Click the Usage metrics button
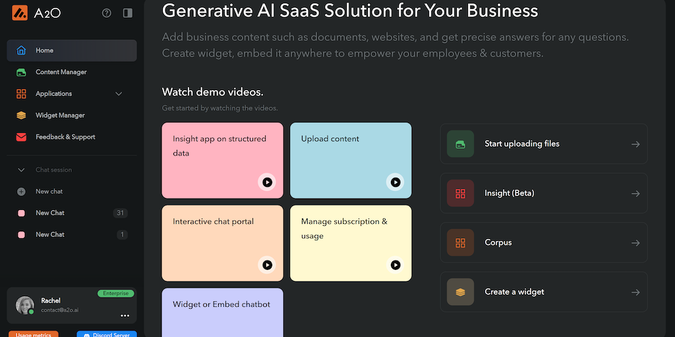Screen dimensions: 675x337 (34, 334)
